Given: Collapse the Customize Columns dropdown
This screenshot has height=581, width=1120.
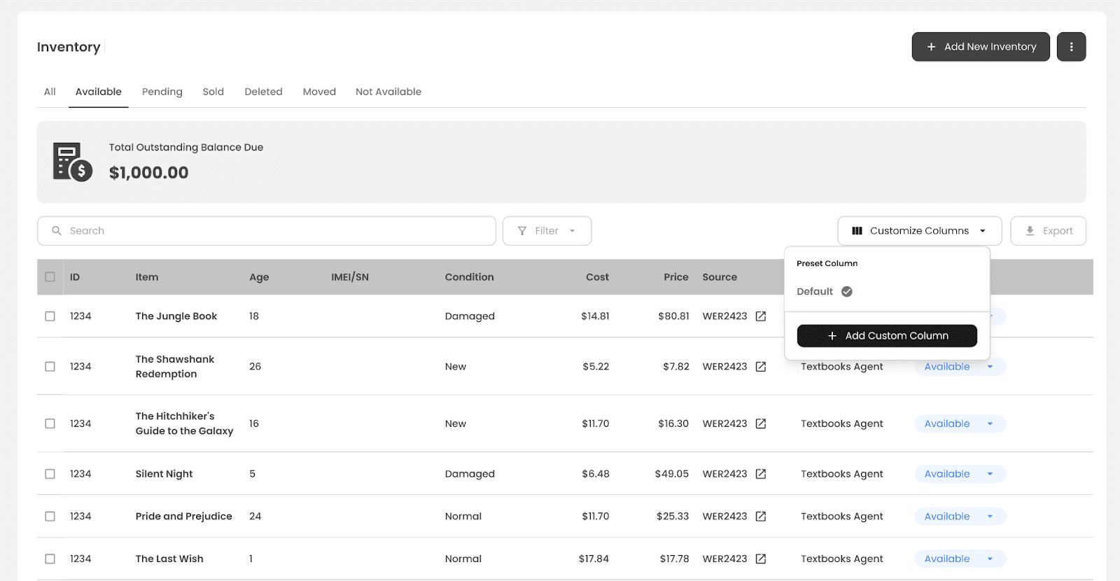Looking at the screenshot, I should 920,231.
